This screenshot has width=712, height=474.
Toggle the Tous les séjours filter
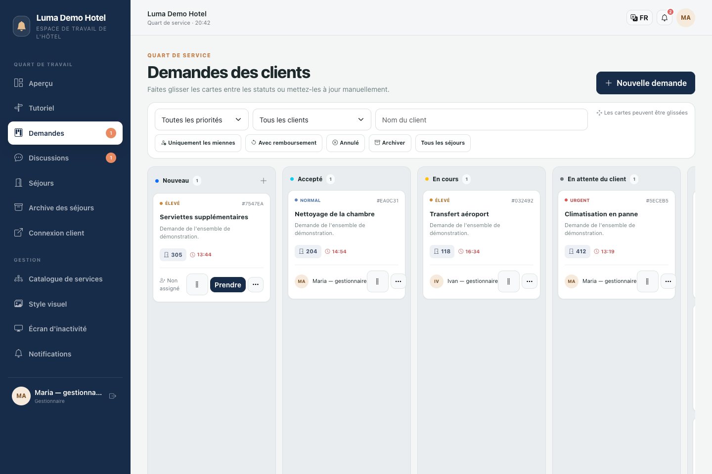pyautogui.click(x=443, y=143)
